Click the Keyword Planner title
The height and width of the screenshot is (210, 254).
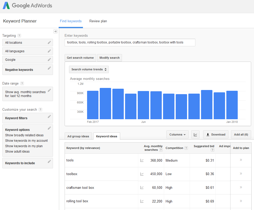point(20,21)
